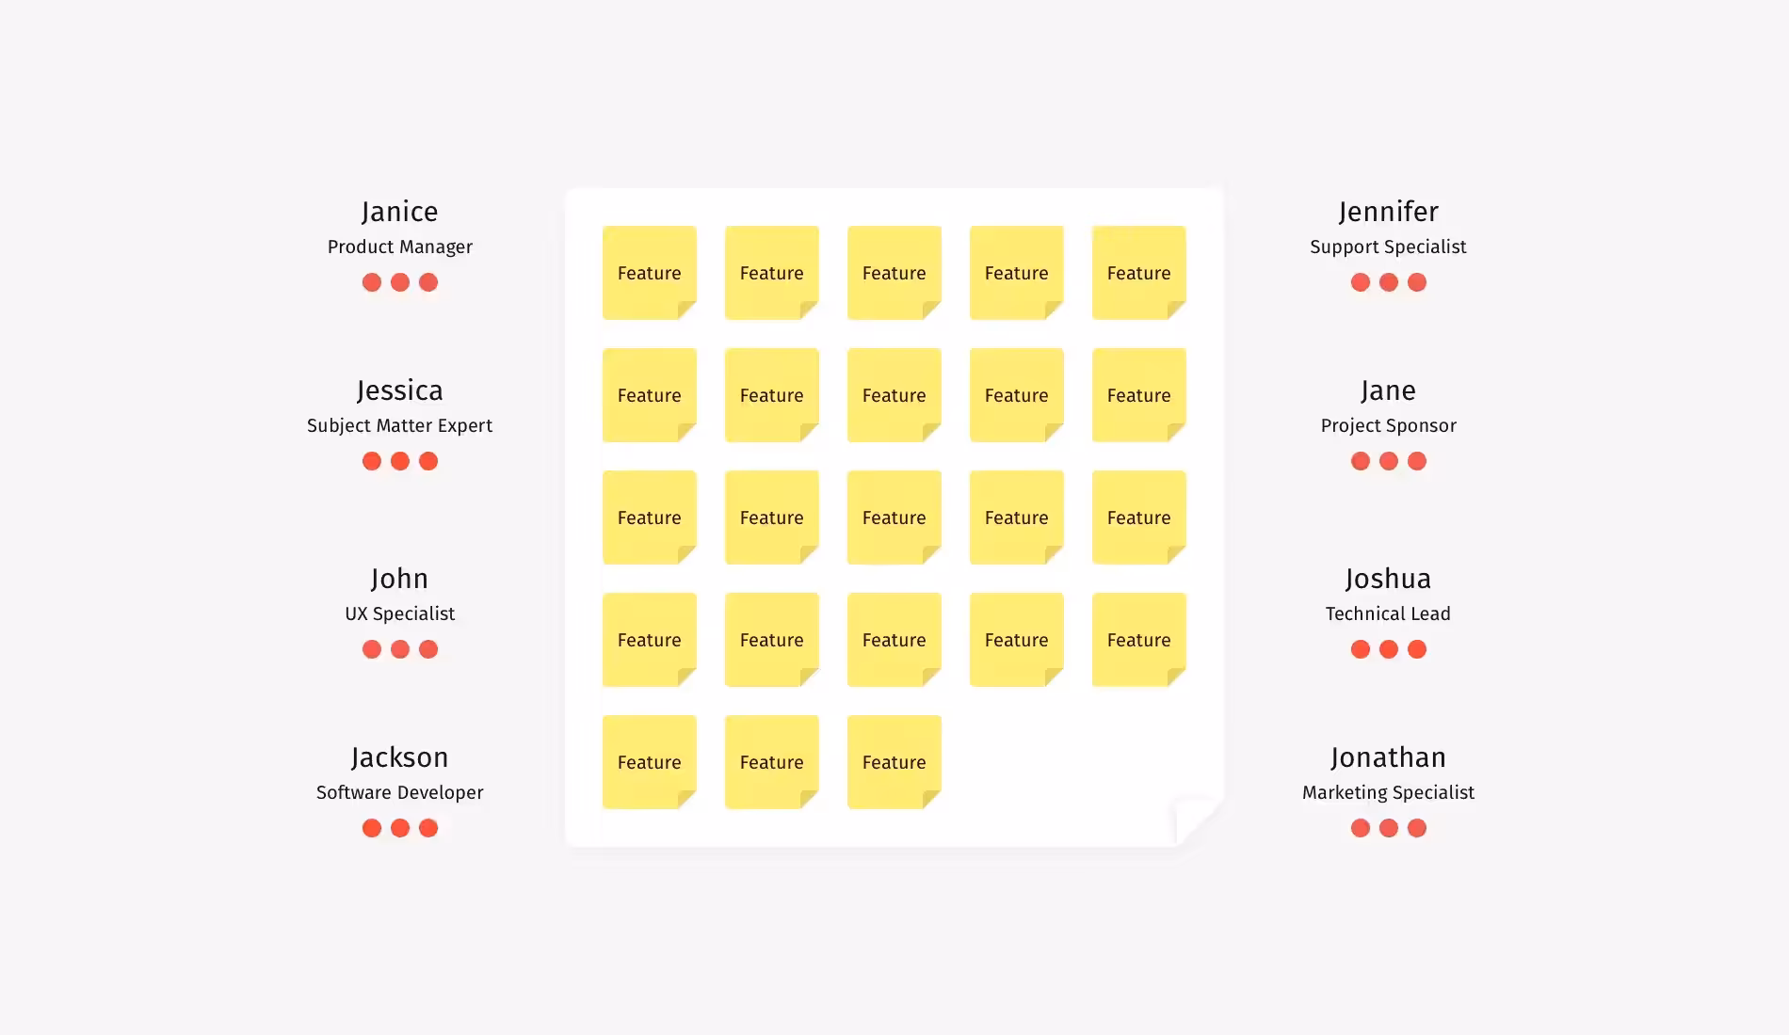Select the Marketing Specialist role text

click(x=1389, y=792)
